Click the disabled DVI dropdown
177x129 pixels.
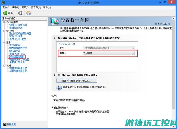pyautogui.click(x=109, y=48)
